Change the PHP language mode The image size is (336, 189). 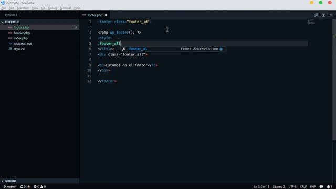point(313,187)
